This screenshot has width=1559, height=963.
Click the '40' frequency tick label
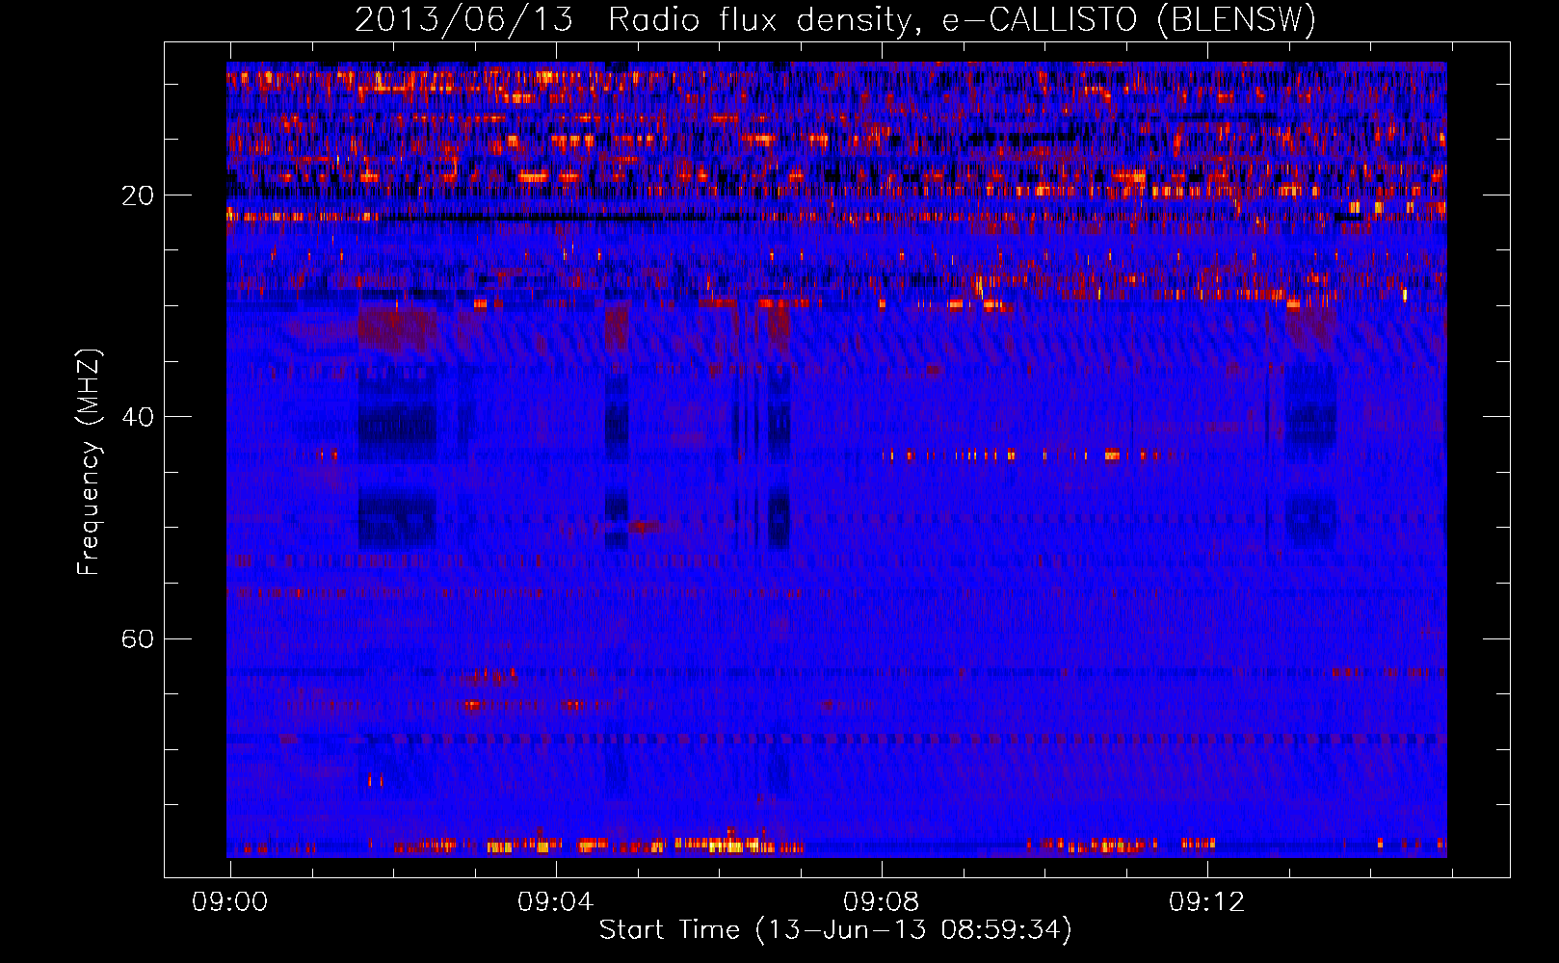[138, 417]
